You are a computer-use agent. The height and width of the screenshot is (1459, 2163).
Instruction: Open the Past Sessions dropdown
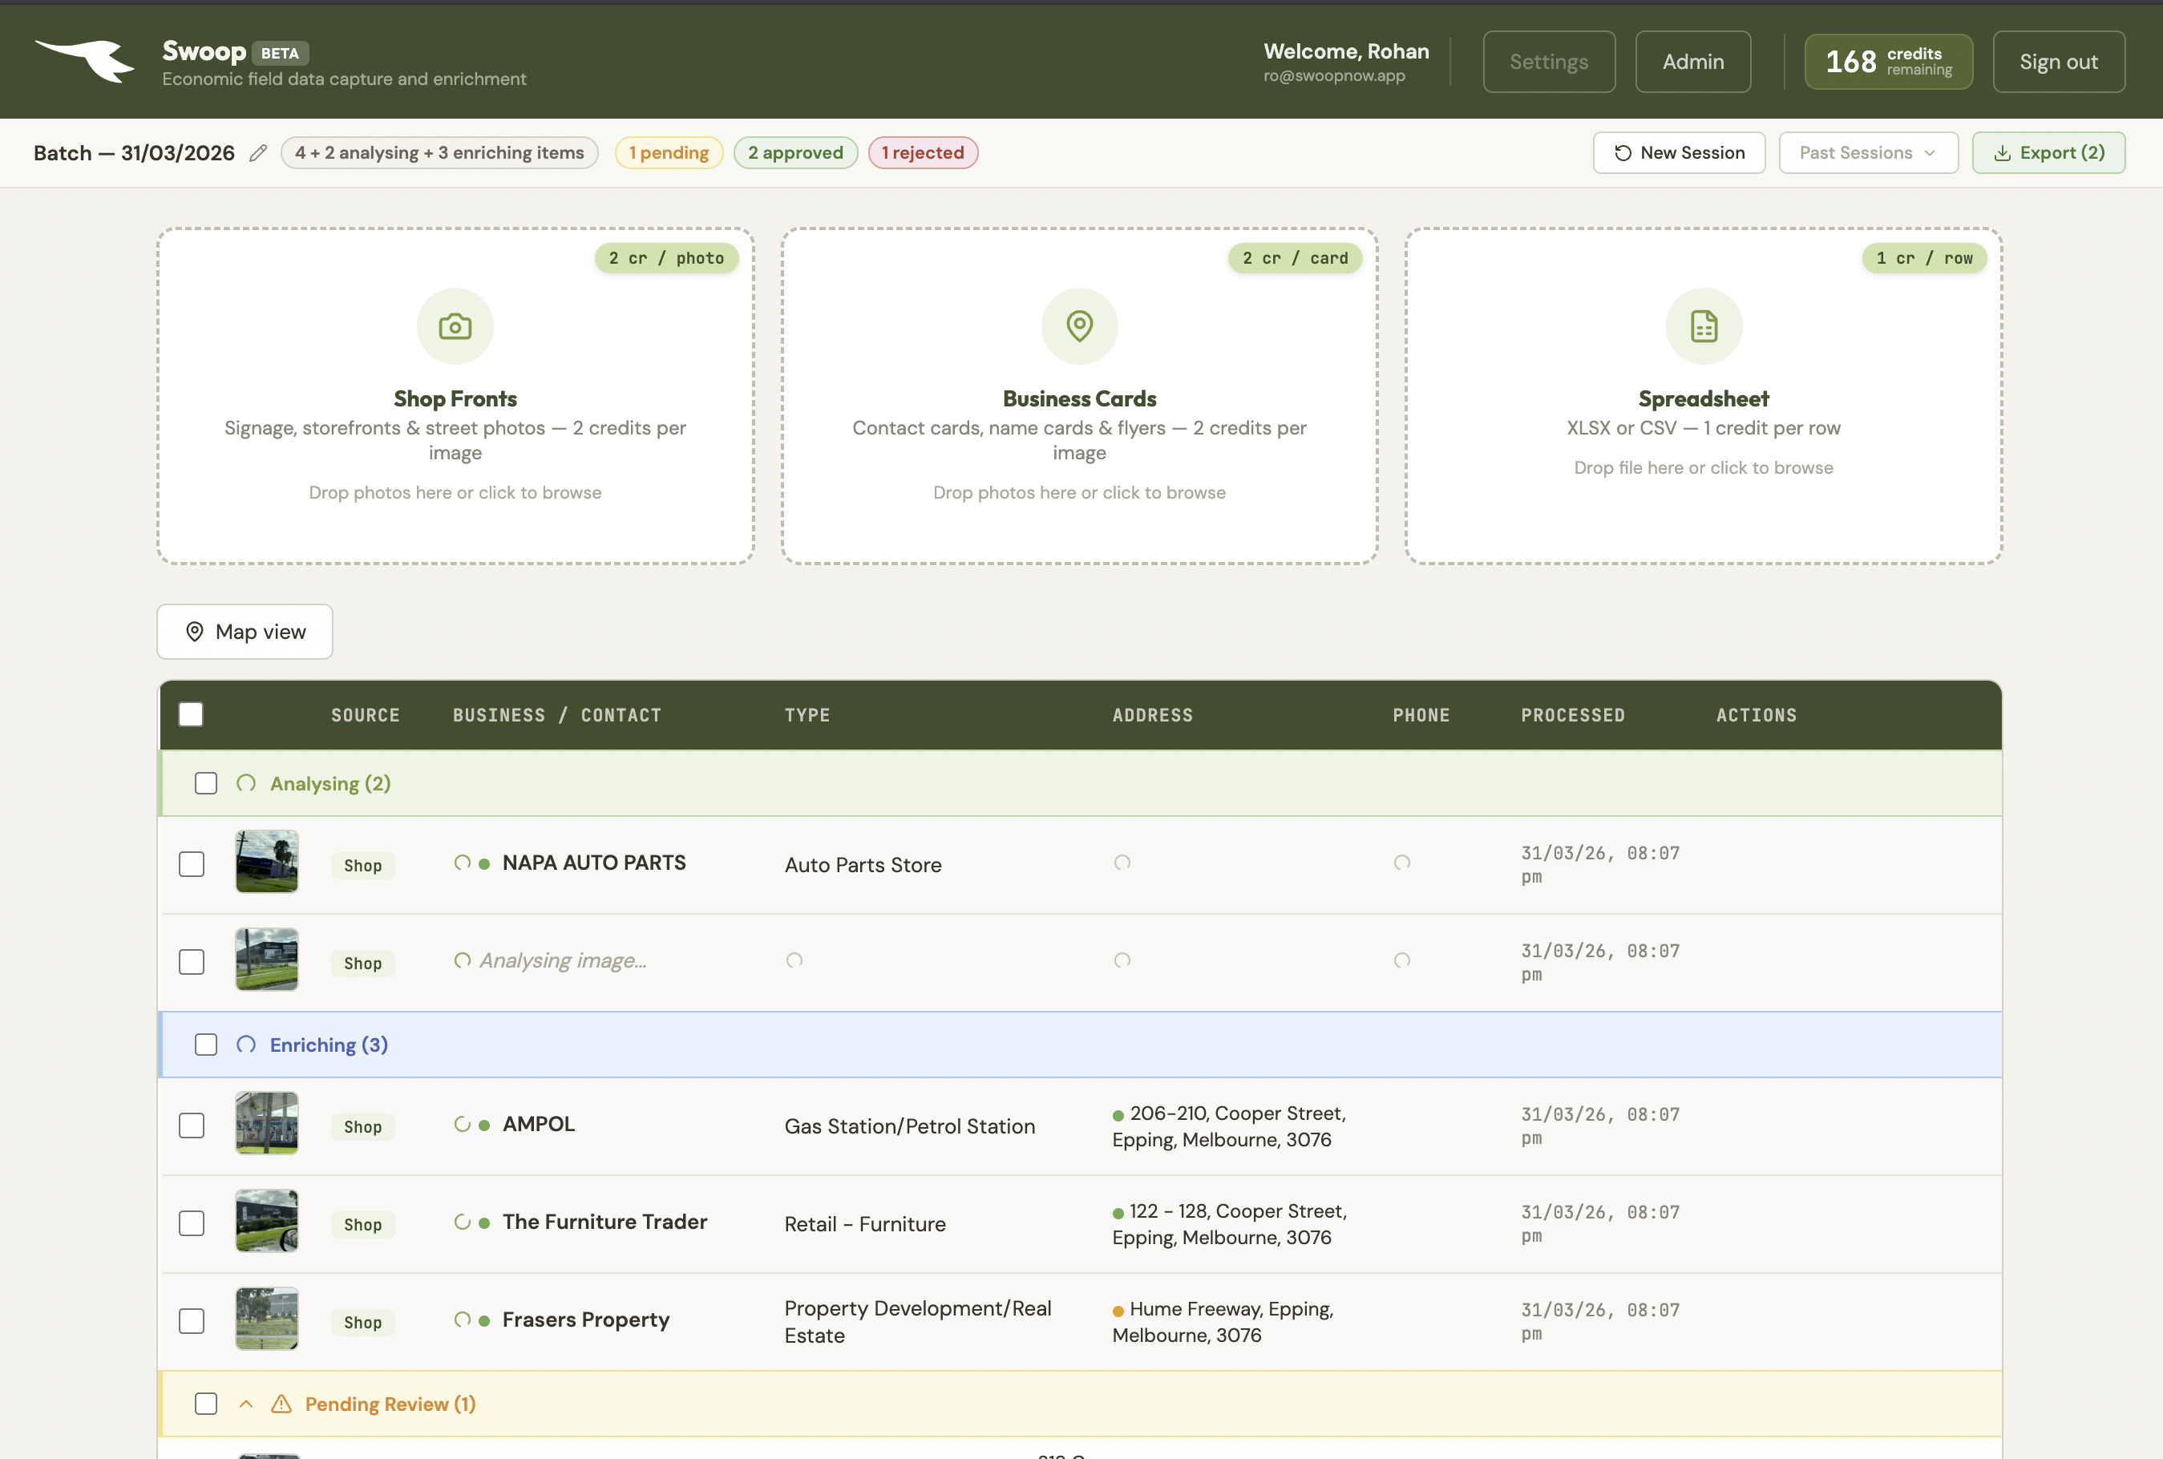(1867, 152)
